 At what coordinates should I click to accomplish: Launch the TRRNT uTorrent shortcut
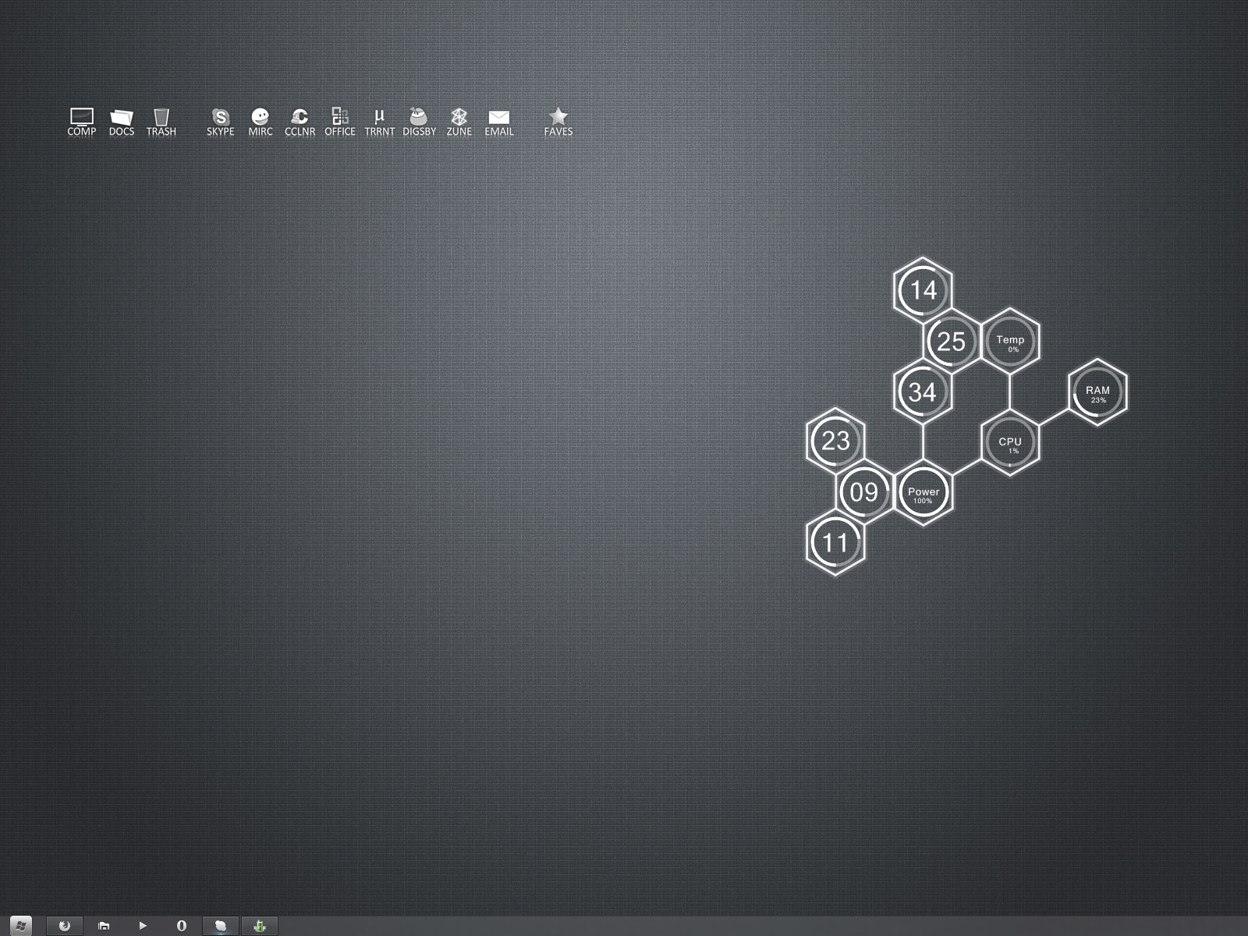[380, 122]
